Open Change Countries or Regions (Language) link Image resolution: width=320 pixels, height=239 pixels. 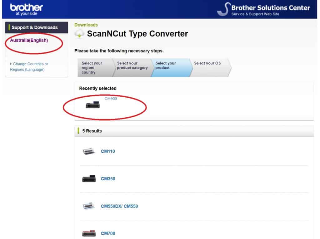point(29,67)
